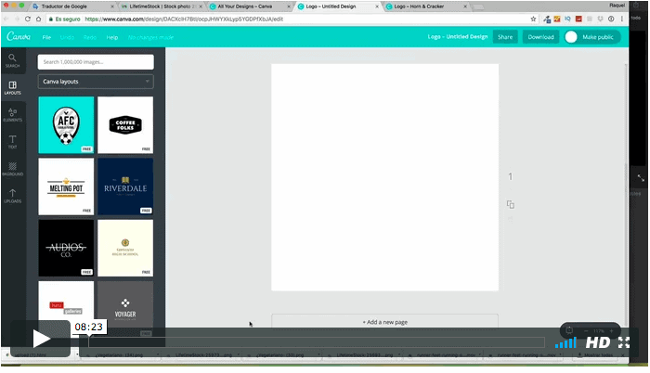Play the video with the large play button

pos(40,339)
